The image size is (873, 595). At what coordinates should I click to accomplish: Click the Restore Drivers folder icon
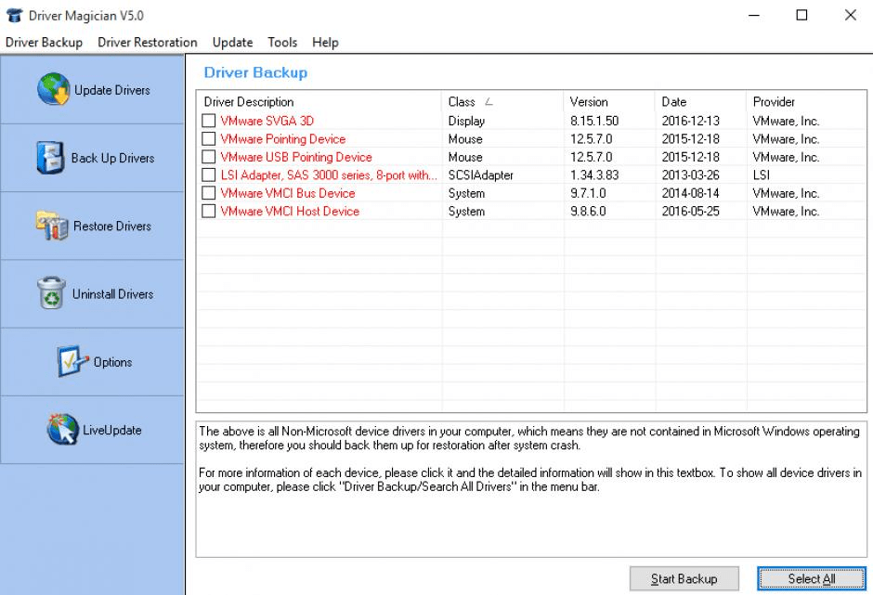coord(52,226)
